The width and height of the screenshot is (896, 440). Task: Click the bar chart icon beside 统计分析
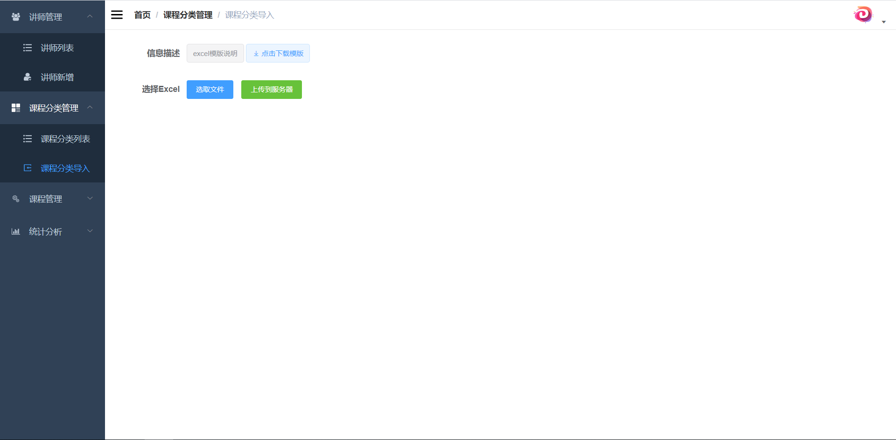[16, 231]
